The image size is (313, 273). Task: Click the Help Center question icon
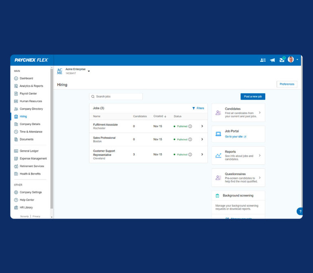[16, 200]
